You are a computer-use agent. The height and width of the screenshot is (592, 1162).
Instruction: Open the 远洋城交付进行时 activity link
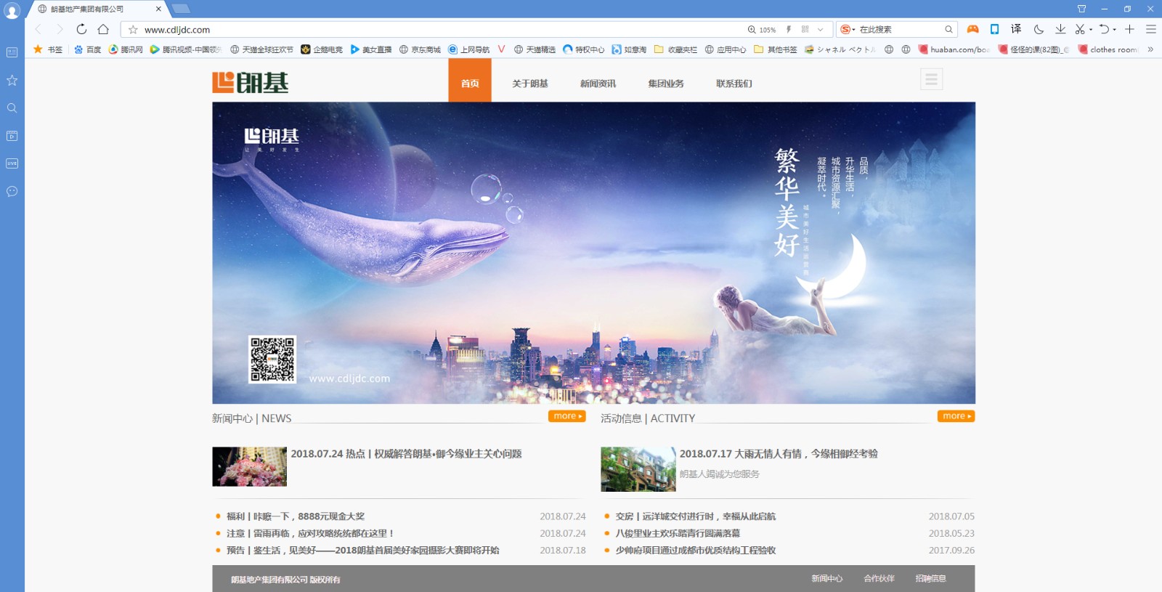click(695, 516)
